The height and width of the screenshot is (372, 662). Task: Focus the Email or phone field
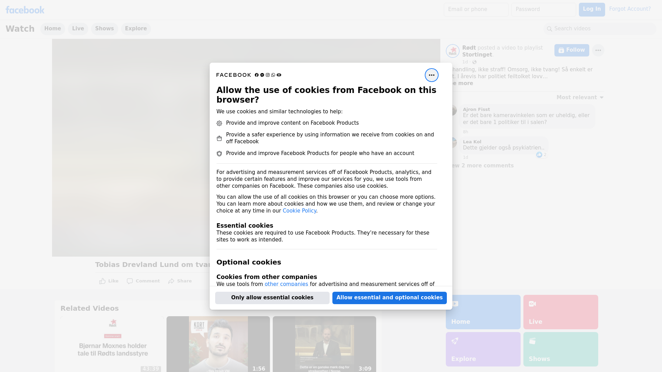click(x=476, y=9)
